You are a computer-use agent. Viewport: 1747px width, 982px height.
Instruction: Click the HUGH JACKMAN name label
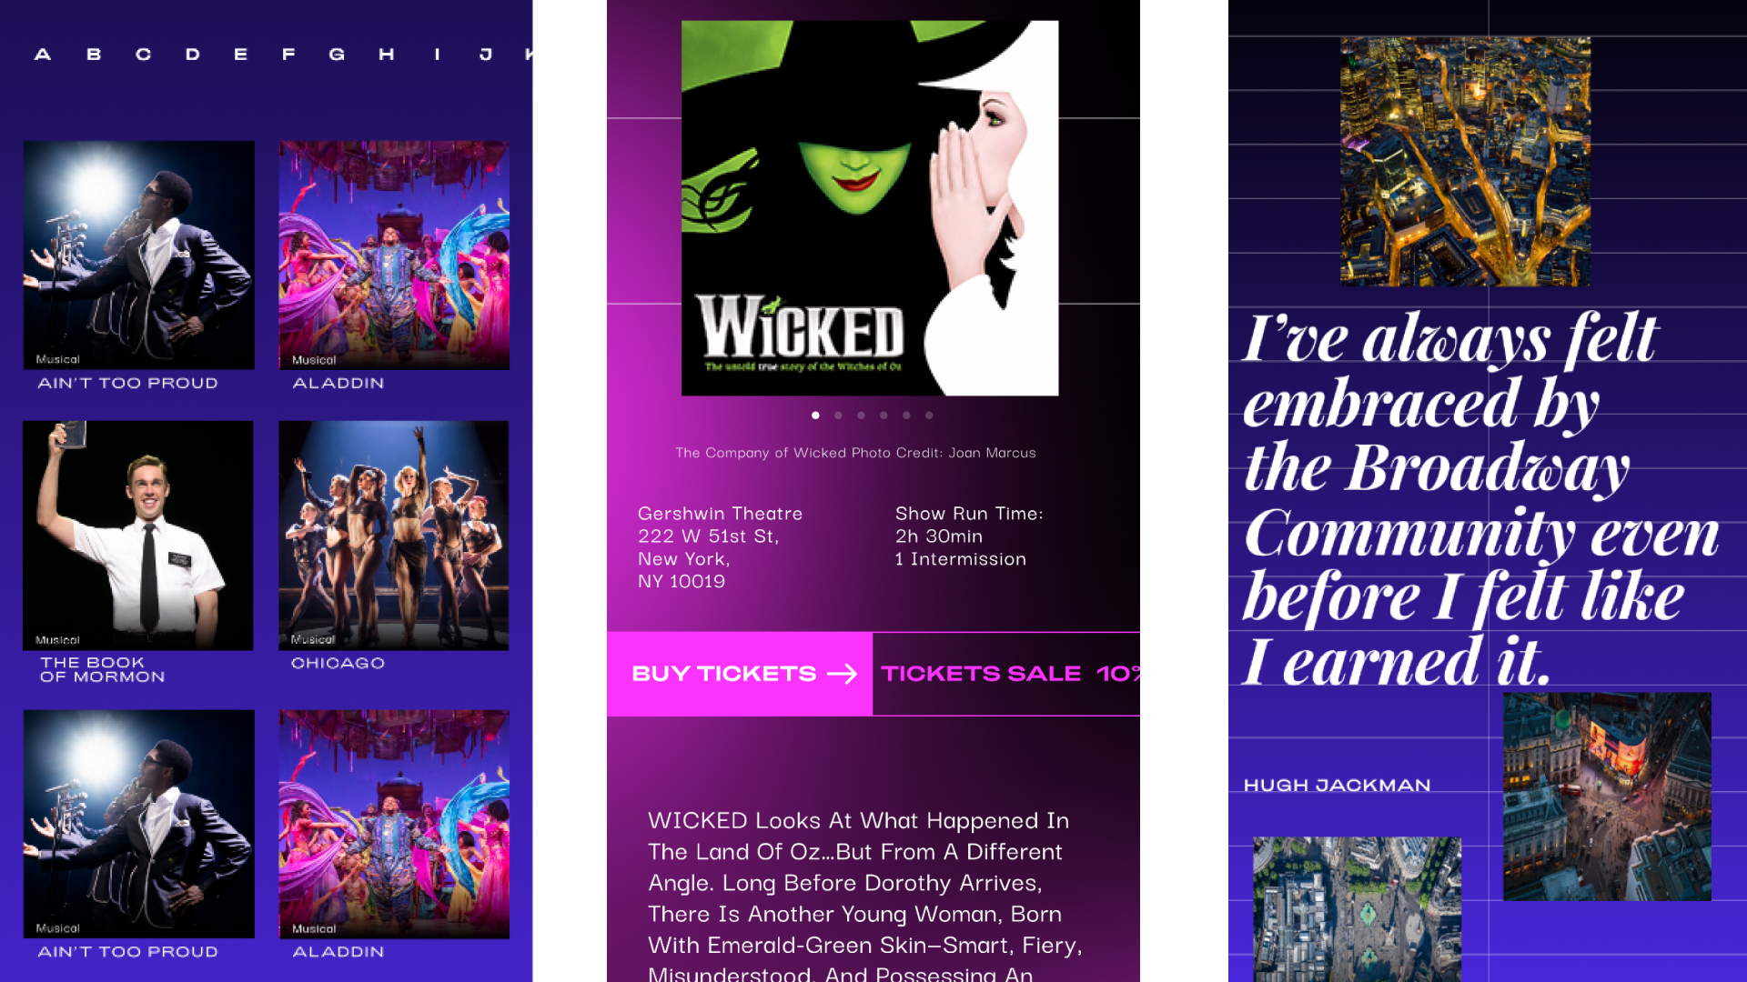tap(1337, 786)
